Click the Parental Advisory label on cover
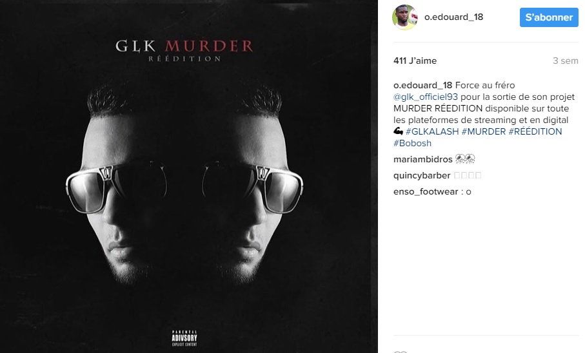This screenshot has width=585, height=353. pos(184,338)
